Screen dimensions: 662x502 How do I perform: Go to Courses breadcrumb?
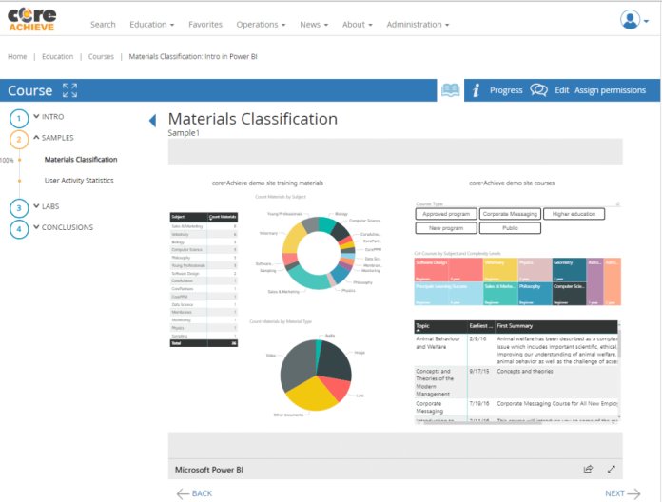pyautogui.click(x=101, y=56)
